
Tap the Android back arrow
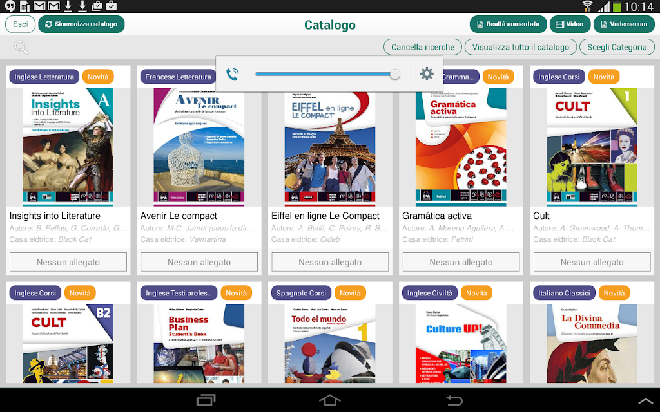(x=454, y=400)
